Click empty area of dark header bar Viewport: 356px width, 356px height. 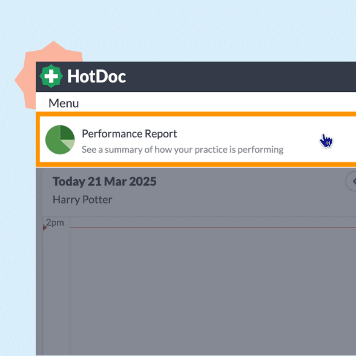(241, 77)
